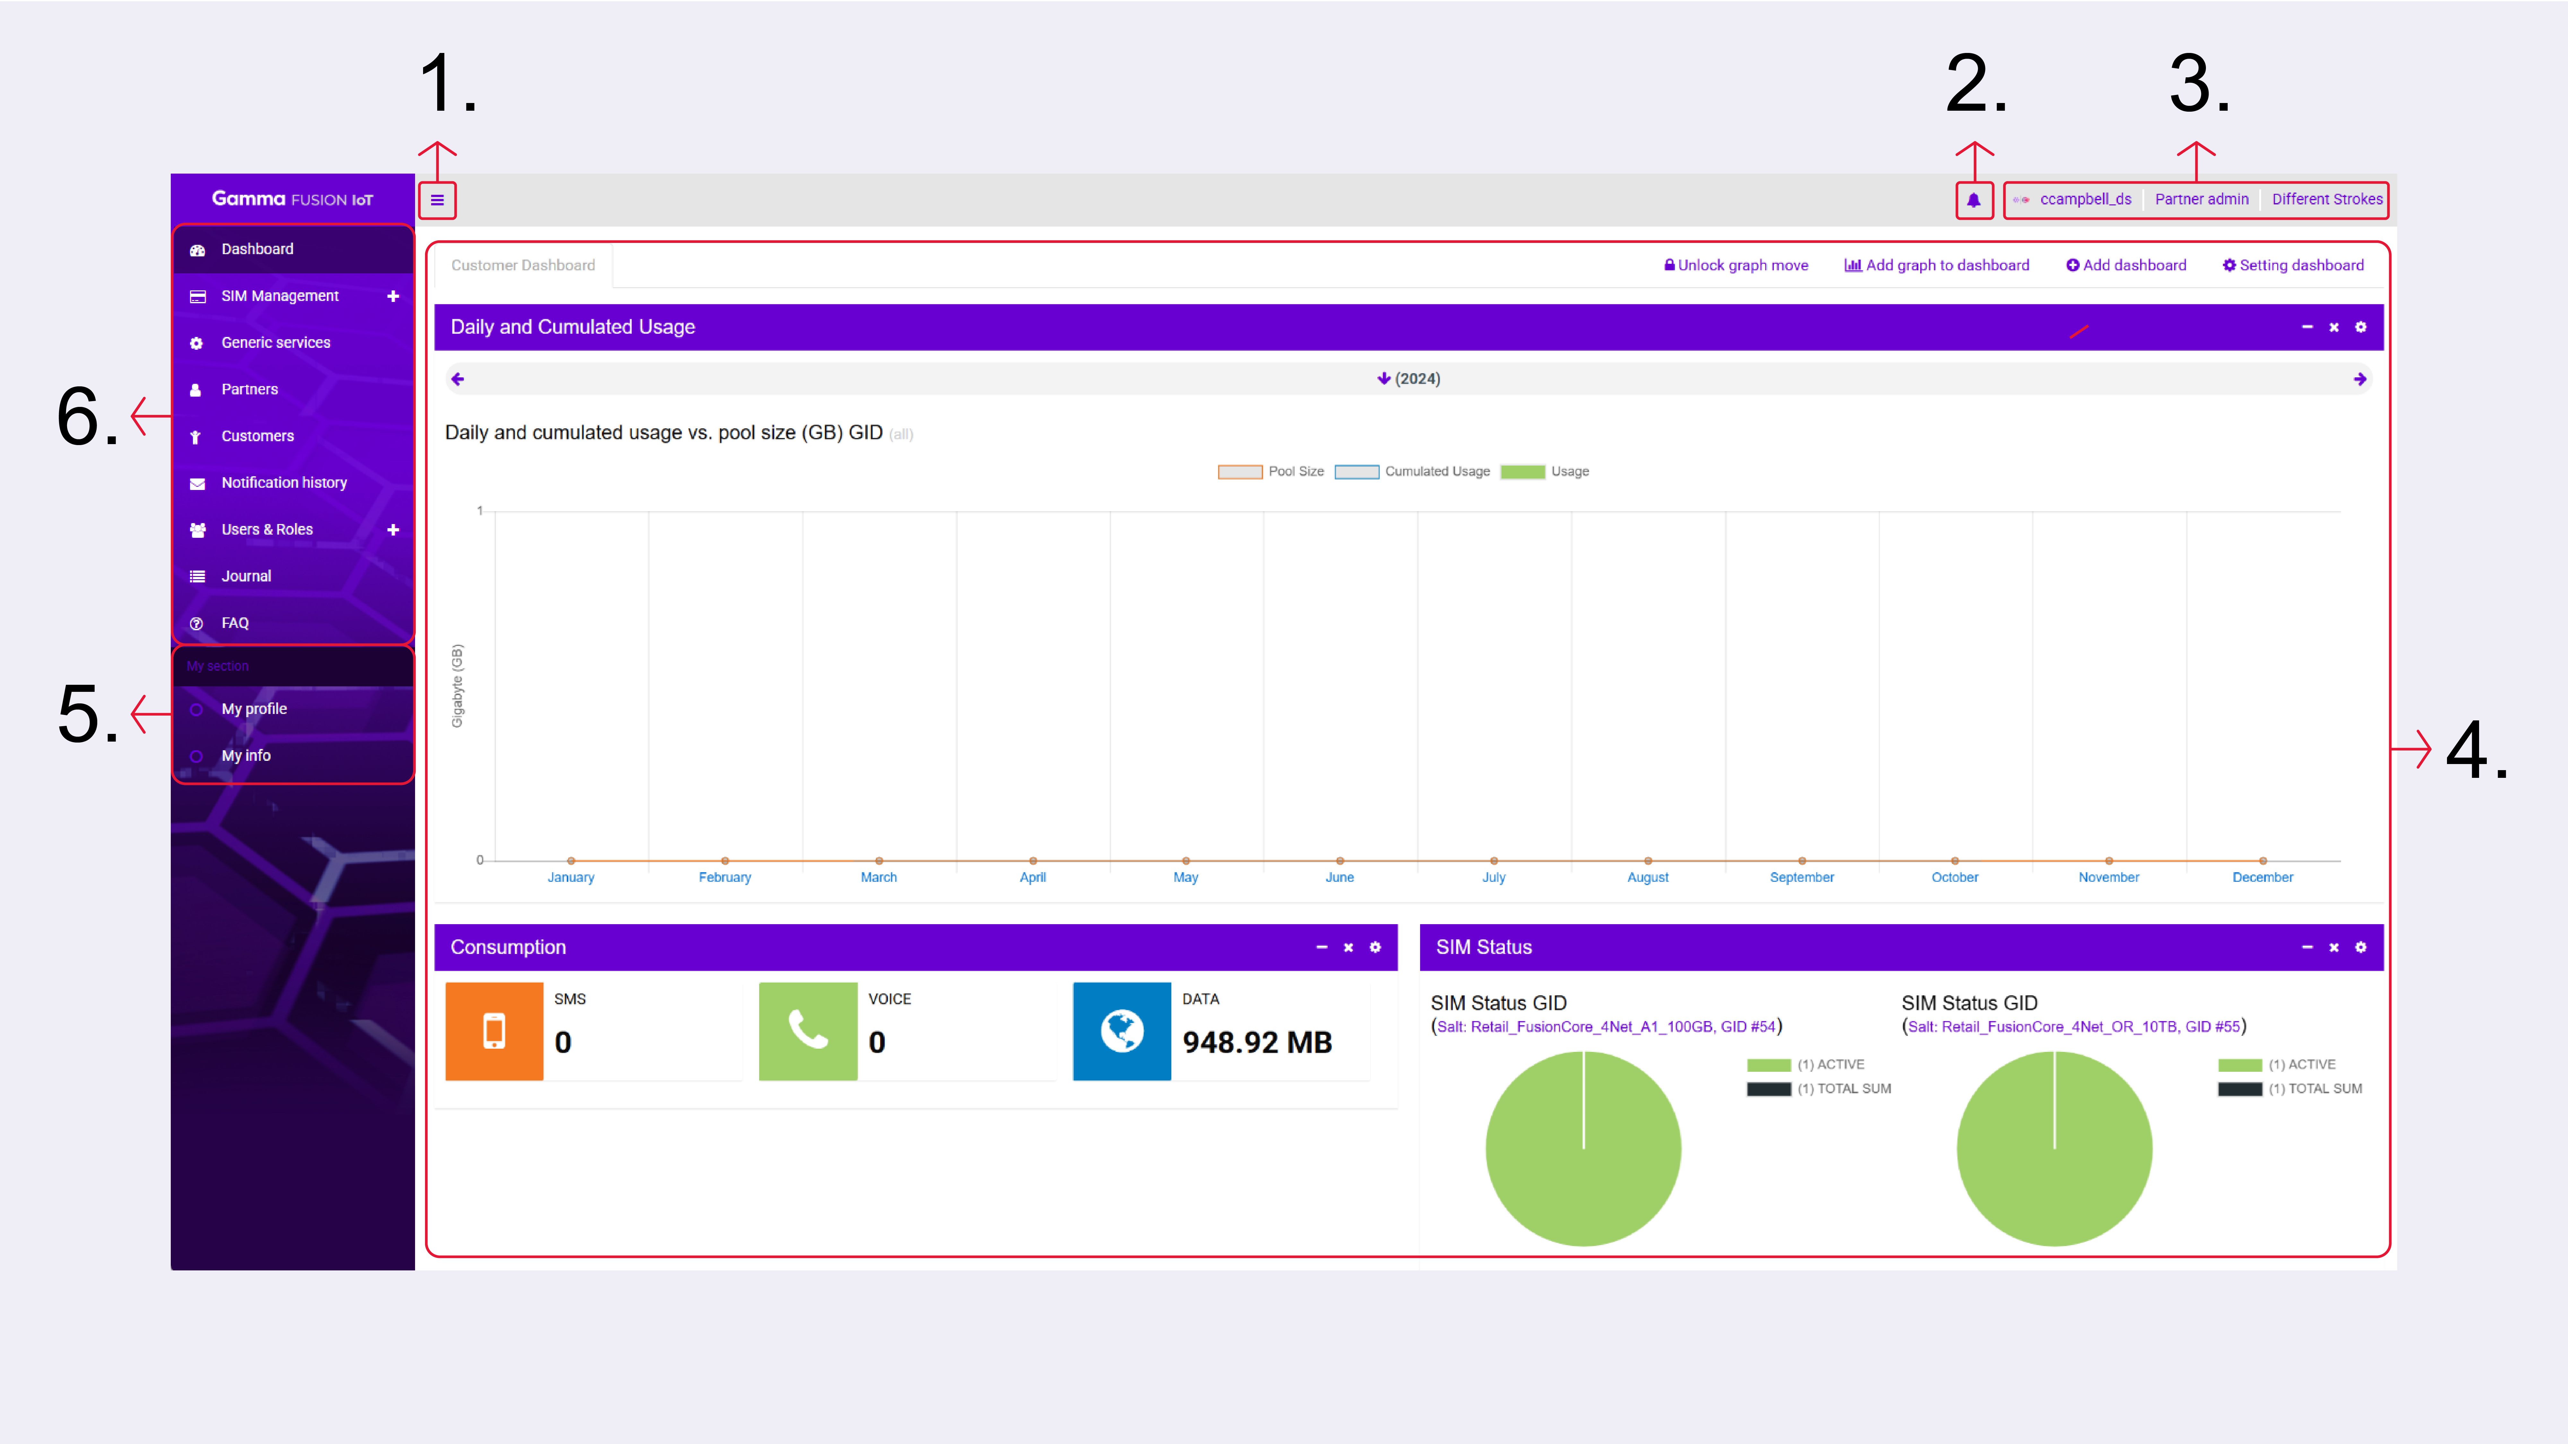This screenshot has height=1444, width=2568.
Task: Minimize the Daily and Cumulated Usage panel
Action: (x=2307, y=327)
